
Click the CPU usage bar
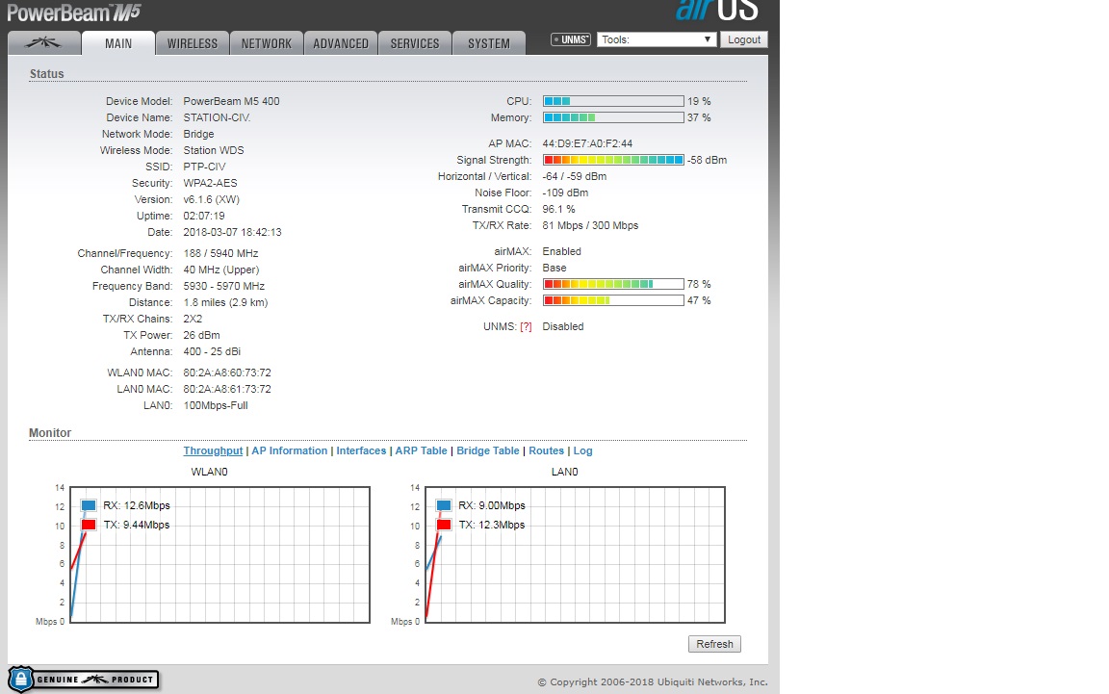pos(613,101)
